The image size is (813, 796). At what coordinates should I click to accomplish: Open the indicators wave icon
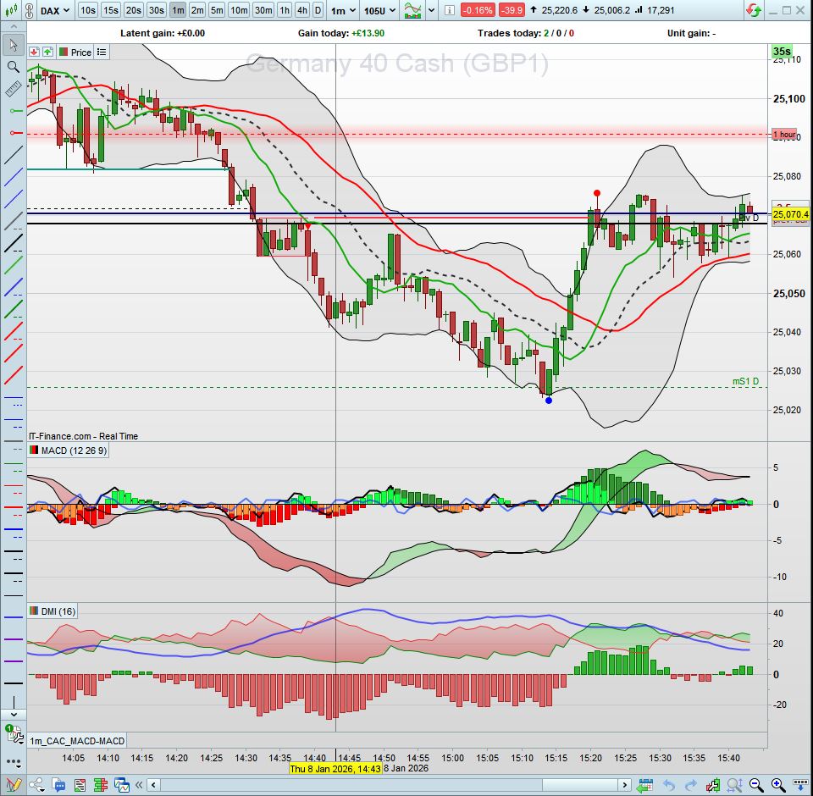point(412,10)
